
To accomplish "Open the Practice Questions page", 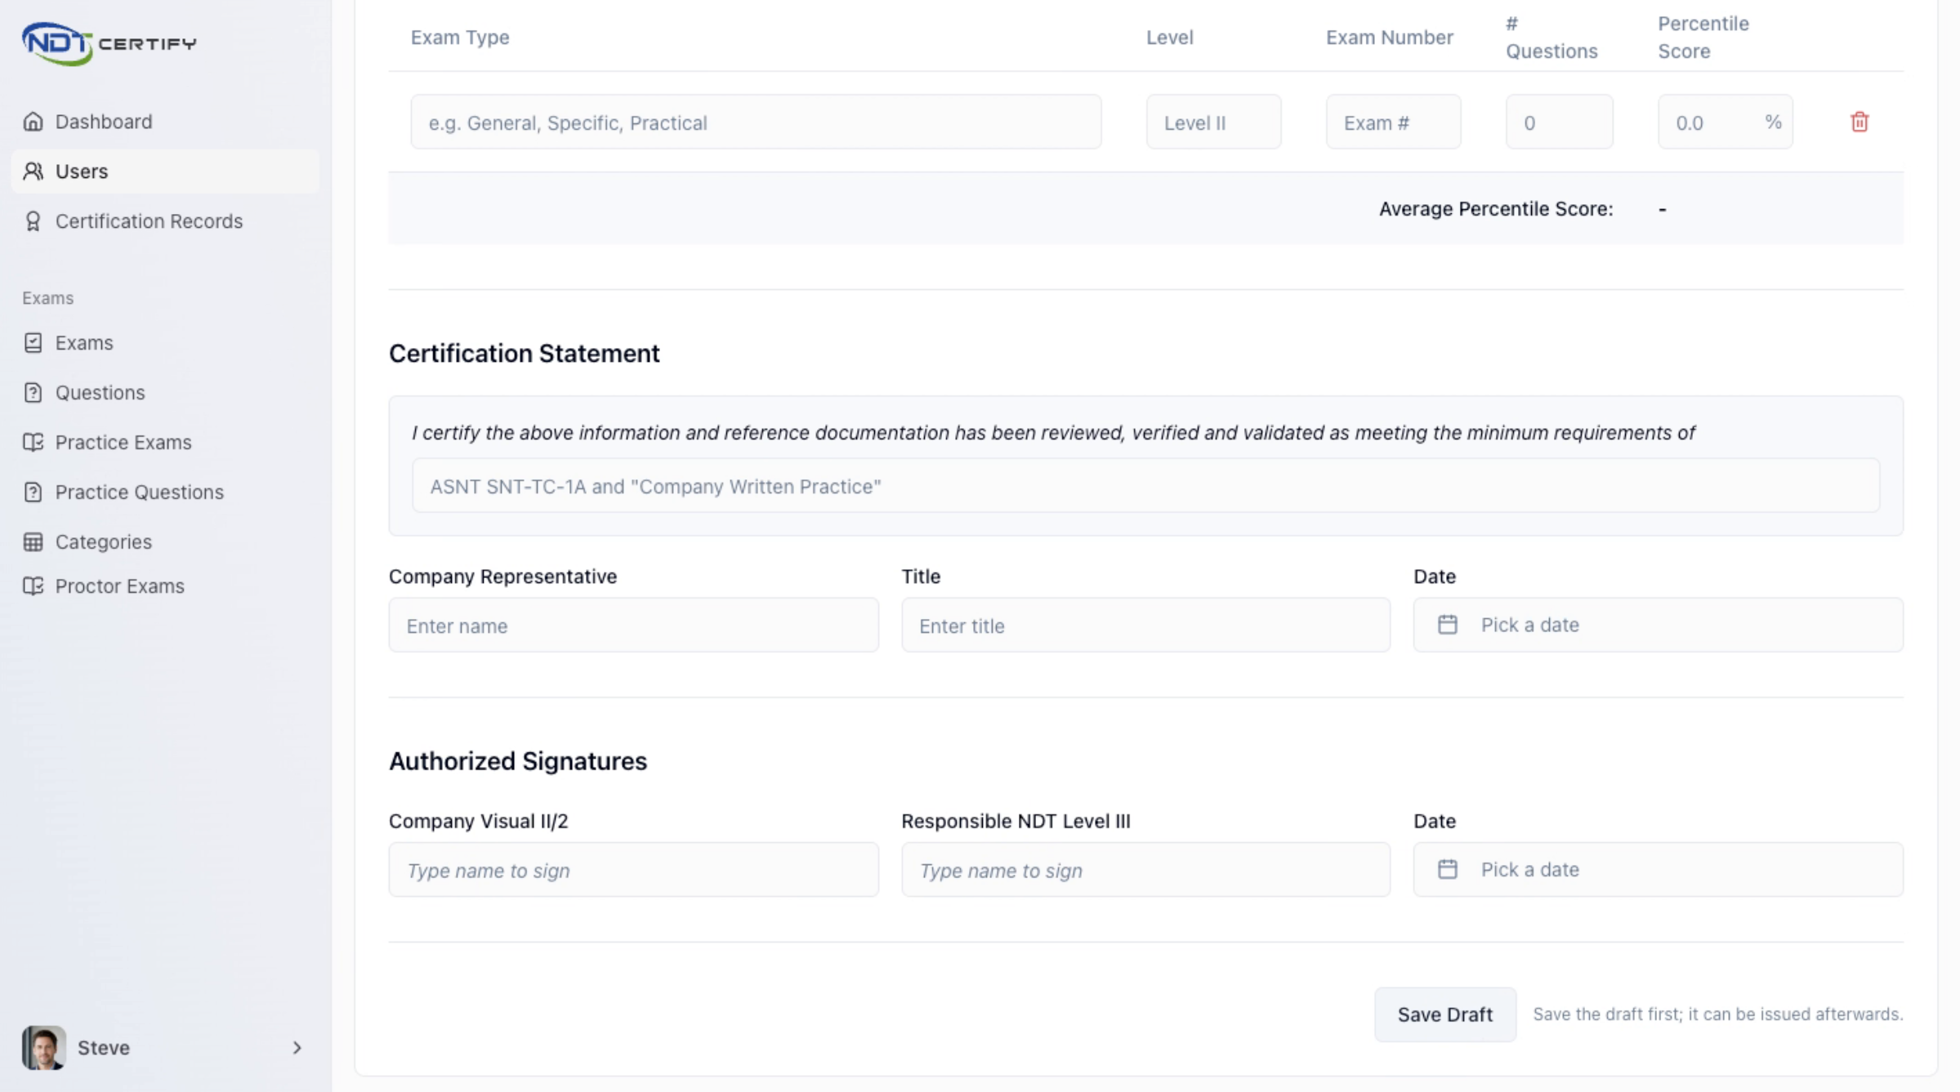I will (165, 493).
